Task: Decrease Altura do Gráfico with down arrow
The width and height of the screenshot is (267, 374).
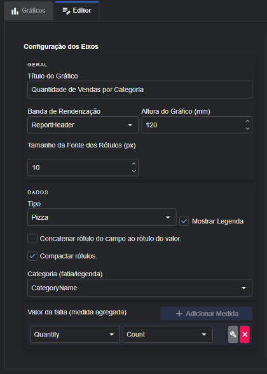Action: tap(247, 128)
